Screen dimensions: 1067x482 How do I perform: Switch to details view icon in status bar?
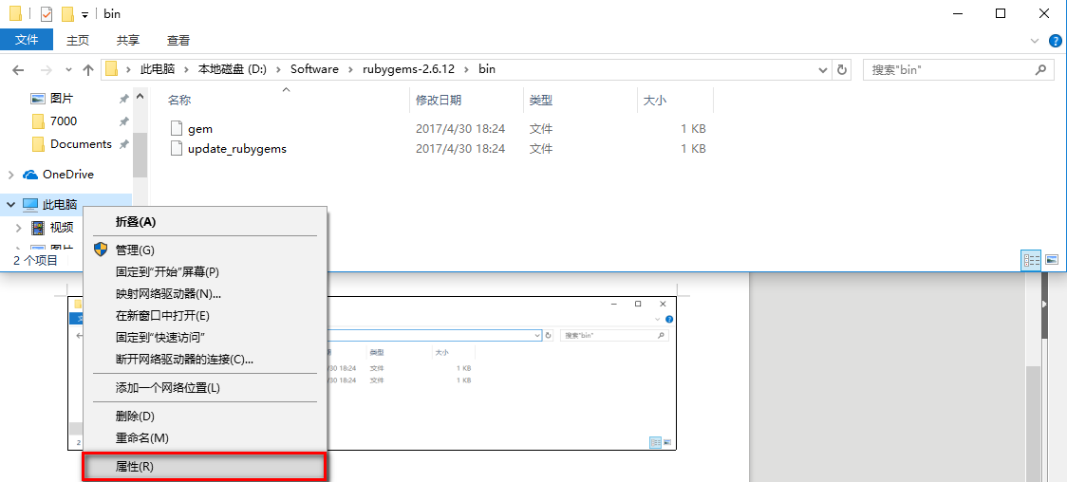click(1032, 260)
